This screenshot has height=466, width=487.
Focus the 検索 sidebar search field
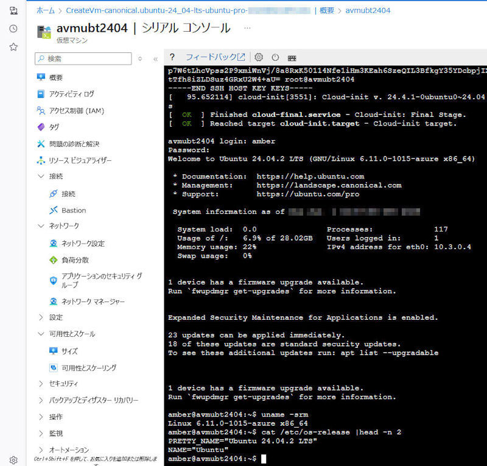pyautogui.click(x=83, y=58)
